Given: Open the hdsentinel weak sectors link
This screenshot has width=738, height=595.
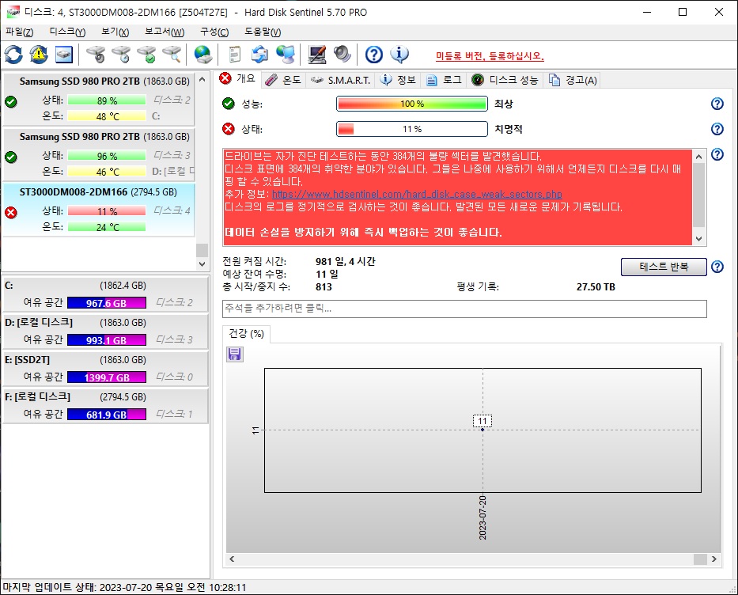Looking at the screenshot, I should tap(417, 195).
